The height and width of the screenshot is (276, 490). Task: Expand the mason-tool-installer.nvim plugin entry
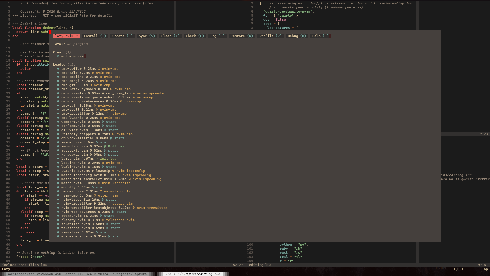(x=87, y=179)
